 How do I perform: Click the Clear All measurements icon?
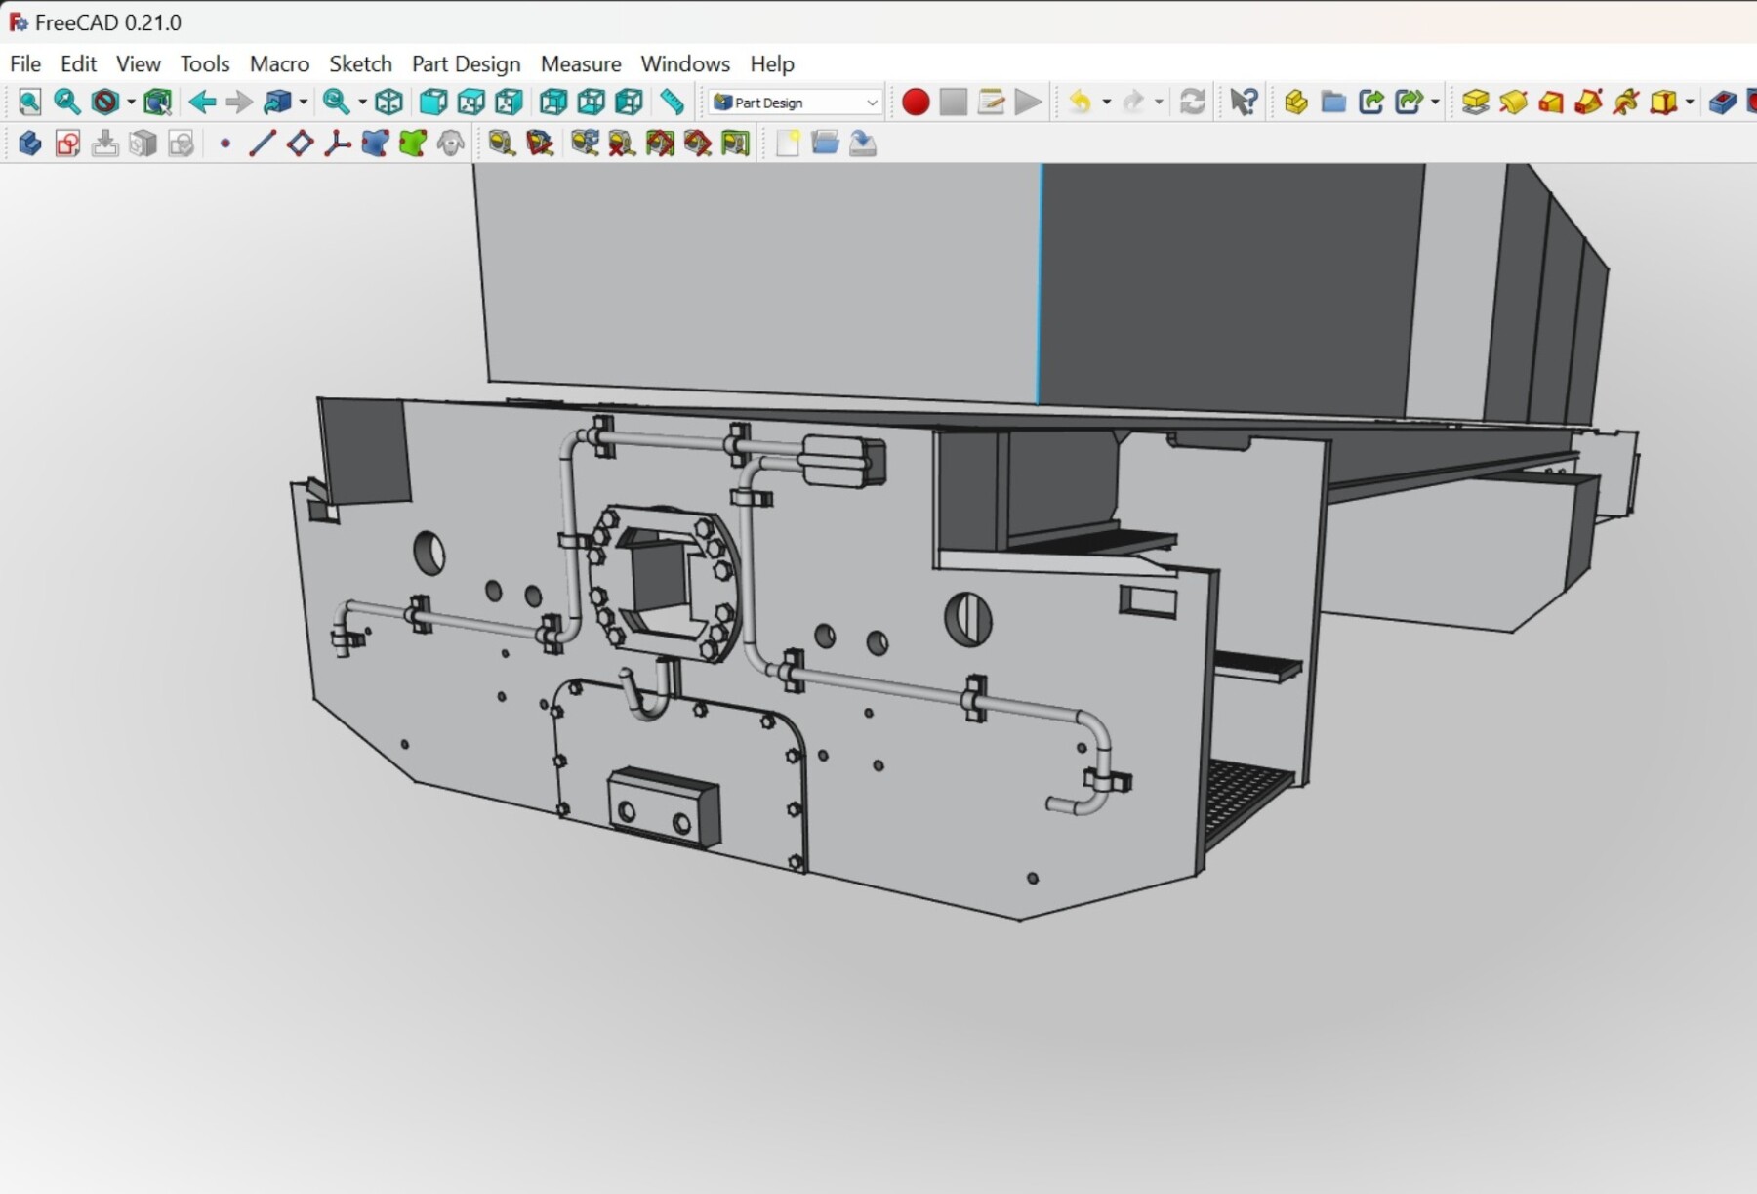point(623,144)
